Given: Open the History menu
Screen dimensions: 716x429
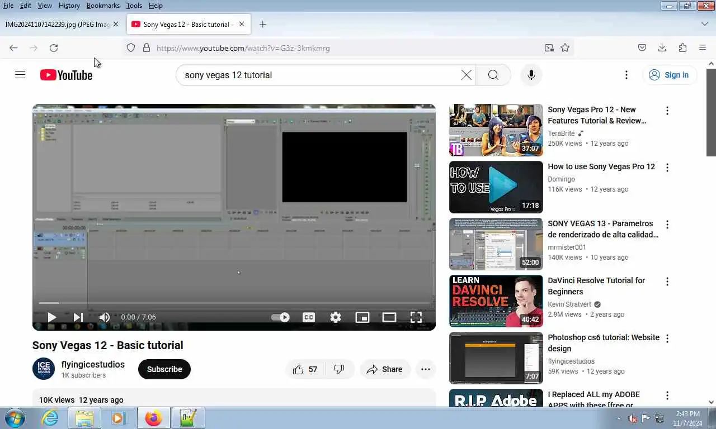Looking at the screenshot, I should pyautogui.click(x=69, y=6).
